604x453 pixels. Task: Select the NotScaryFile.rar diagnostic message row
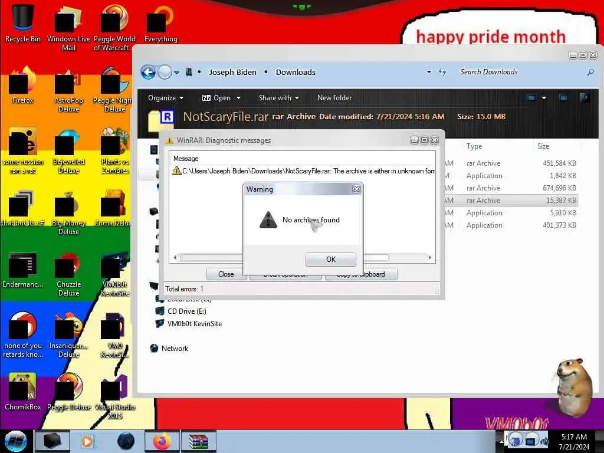(x=303, y=170)
